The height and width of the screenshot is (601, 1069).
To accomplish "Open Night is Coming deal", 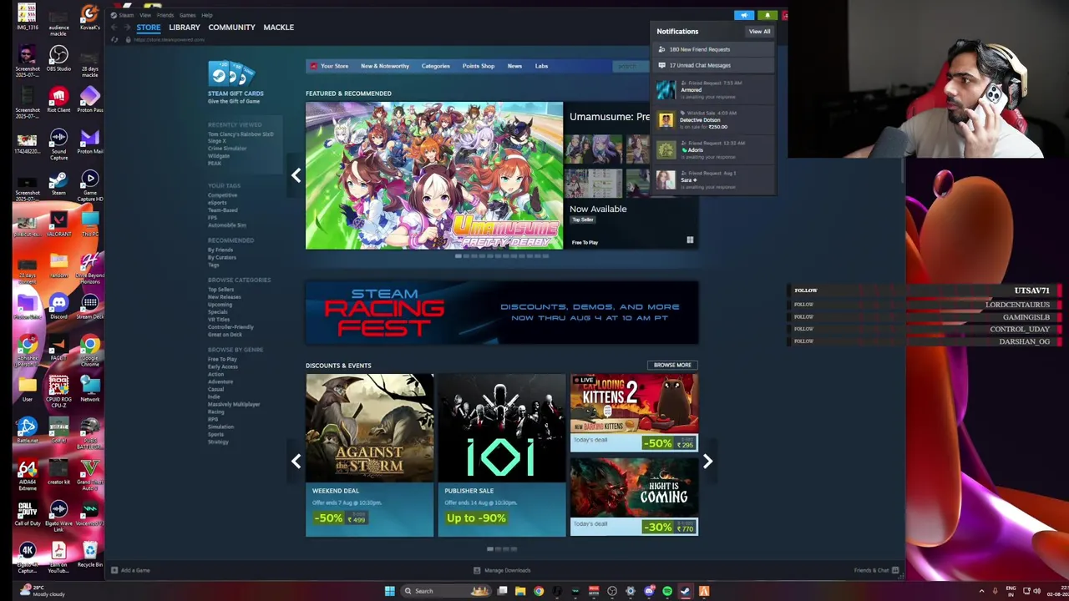I will pos(634,496).
